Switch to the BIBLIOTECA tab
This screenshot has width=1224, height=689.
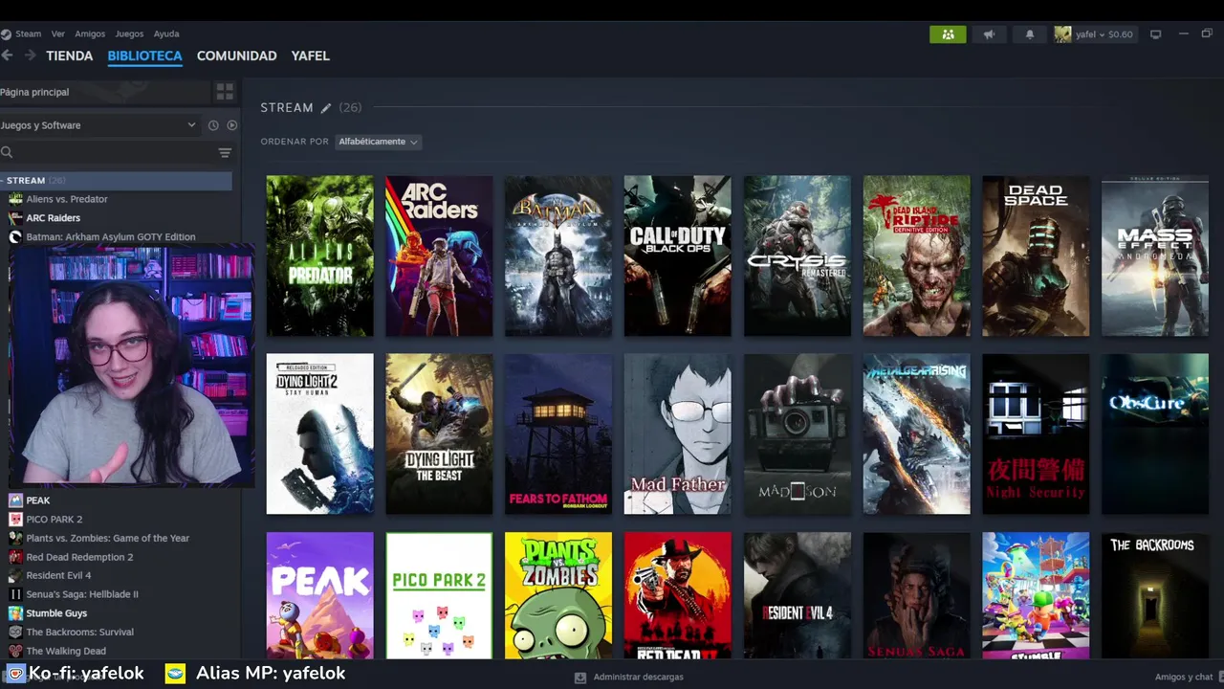click(144, 56)
